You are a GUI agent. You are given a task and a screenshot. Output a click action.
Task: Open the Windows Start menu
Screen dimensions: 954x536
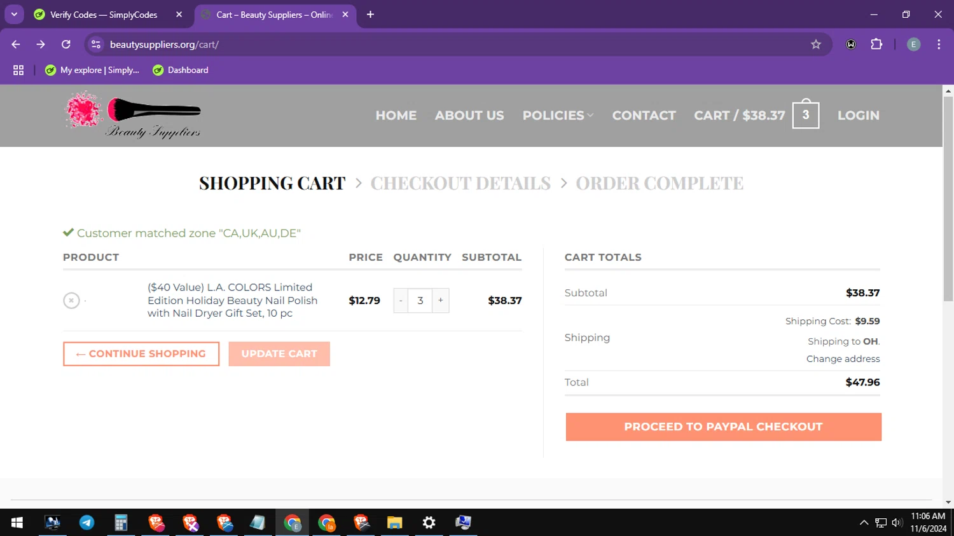coord(17,523)
